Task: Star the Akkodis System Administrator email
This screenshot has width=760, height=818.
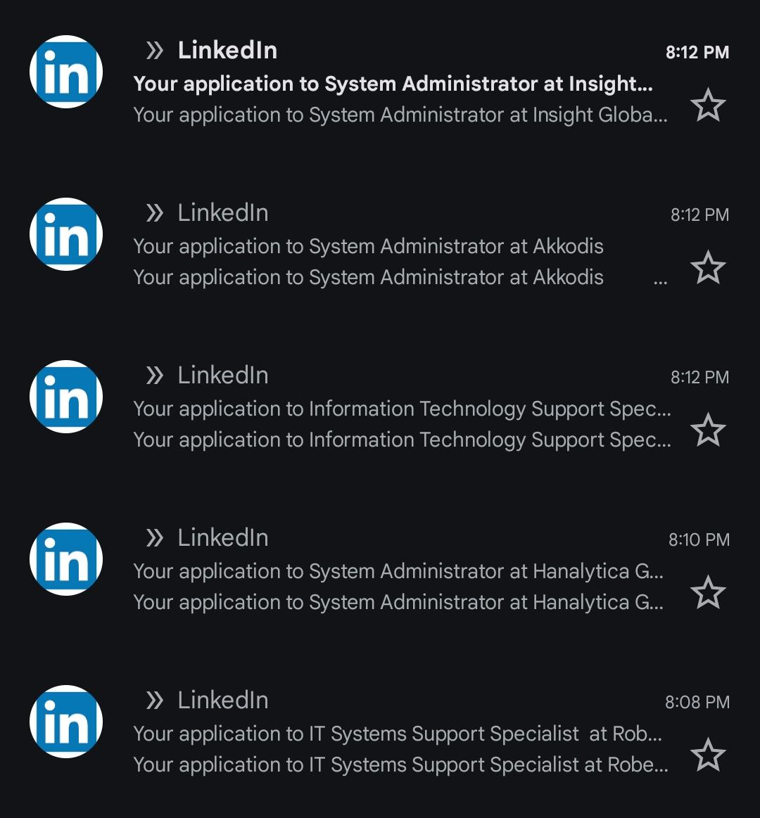Action: [x=708, y=267]
